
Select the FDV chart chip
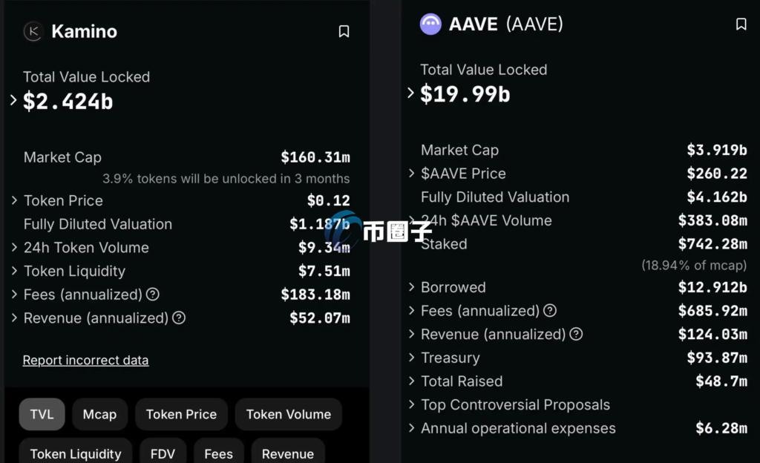pyautogui.click(x=163, y=453)
